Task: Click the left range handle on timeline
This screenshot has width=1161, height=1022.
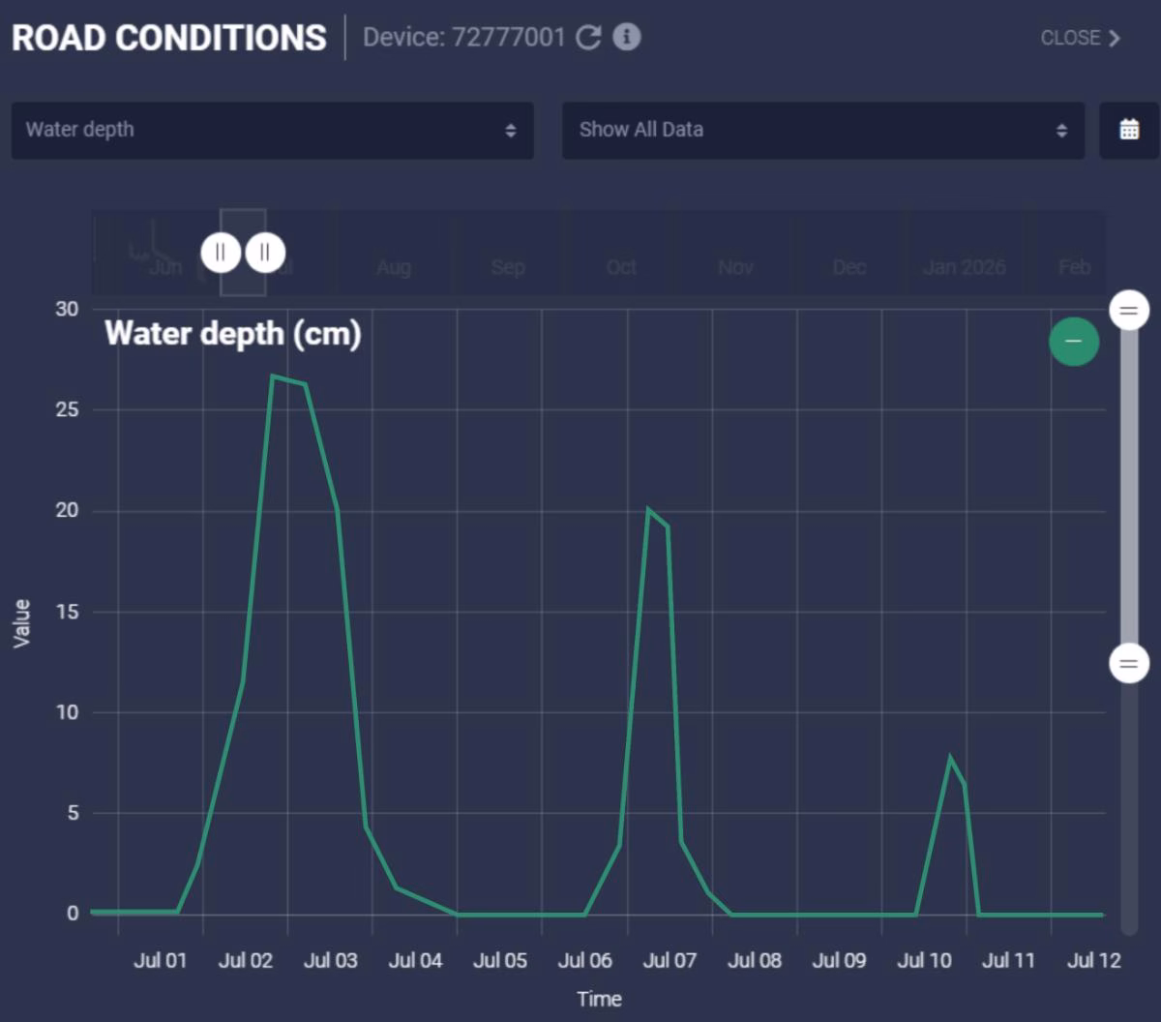Action: click(x=221, y=253)
